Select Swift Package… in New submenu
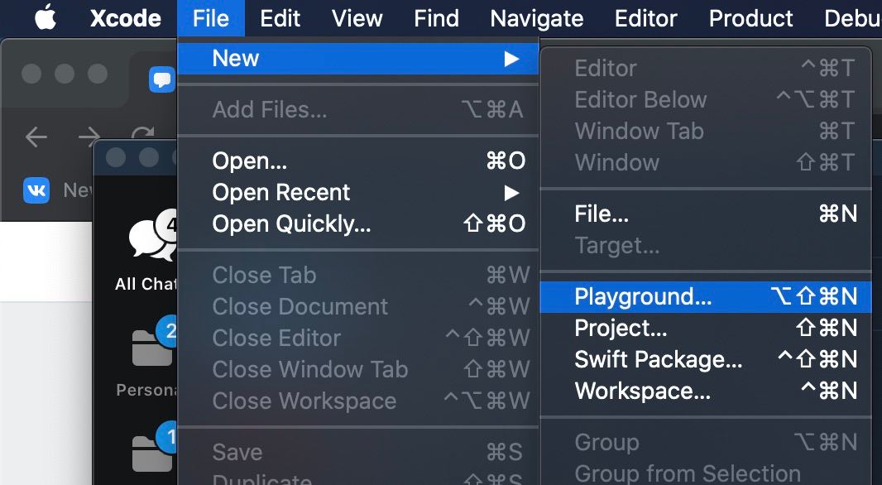882x485 pixels. tap(706, 359)
